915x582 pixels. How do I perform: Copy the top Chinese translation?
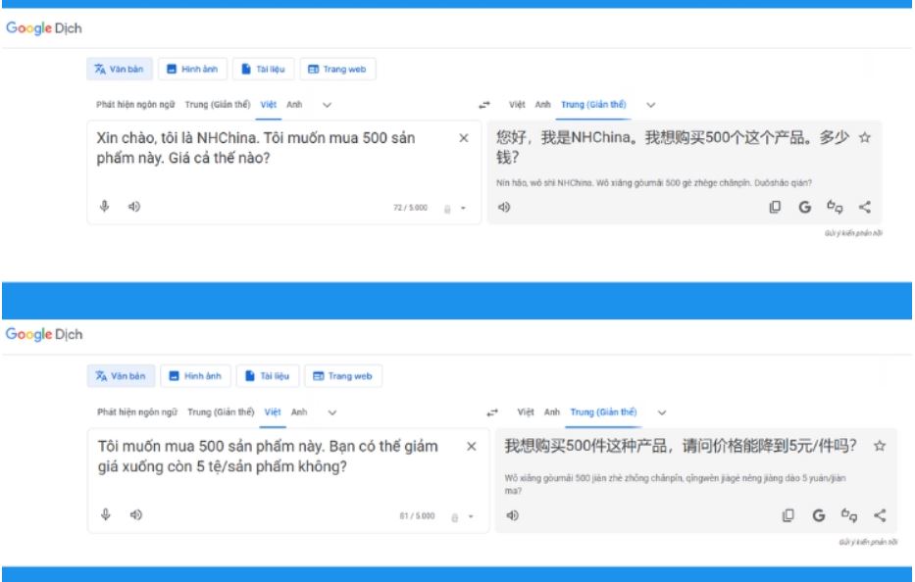775,207
